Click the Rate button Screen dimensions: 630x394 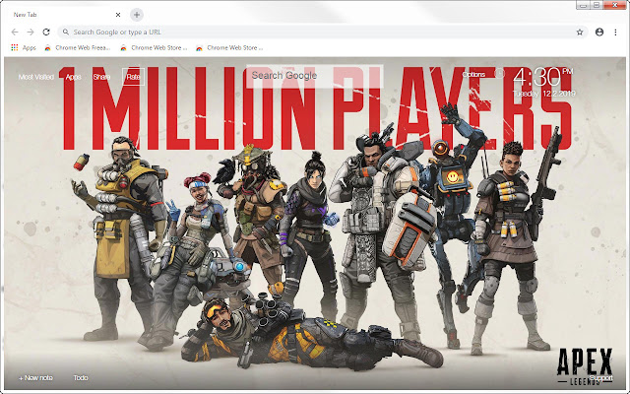tap(134, 77)
